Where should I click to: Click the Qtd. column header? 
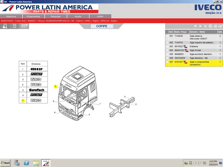coord(220,32)
